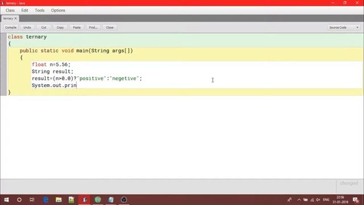This screenshot has height=205, width=364.
Task: Open Cortana search circle on taskbar
Action: [x=19, y=200]
